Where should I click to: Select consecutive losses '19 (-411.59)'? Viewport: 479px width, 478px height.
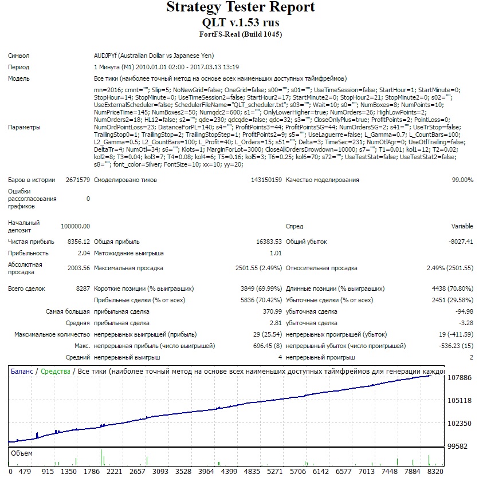coord(456,334)
